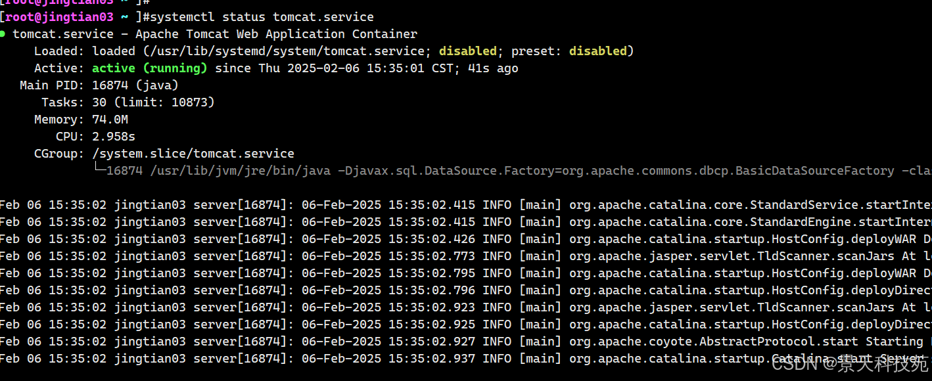
Task: Click the AbstractProtocol.start log entry
Action: (x=714, y=342)
